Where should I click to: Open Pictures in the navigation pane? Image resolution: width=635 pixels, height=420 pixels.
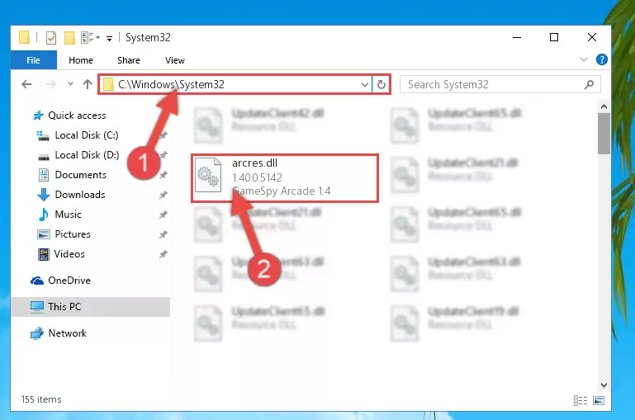73,234
